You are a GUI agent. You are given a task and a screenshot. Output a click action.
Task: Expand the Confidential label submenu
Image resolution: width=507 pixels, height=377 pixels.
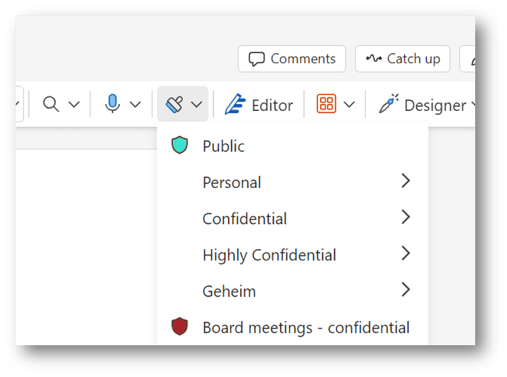coord(407,218)
